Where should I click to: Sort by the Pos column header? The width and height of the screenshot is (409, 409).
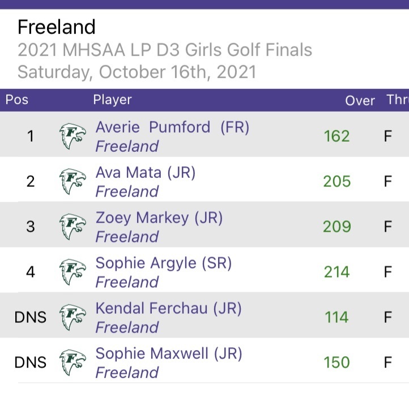coord(16,100)
